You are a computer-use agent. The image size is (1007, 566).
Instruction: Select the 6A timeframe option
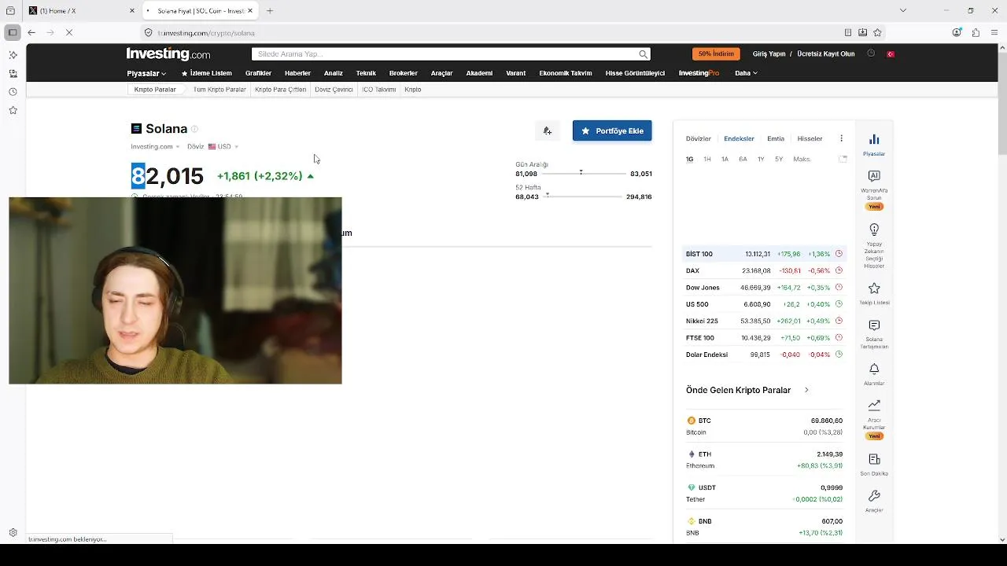743,159
